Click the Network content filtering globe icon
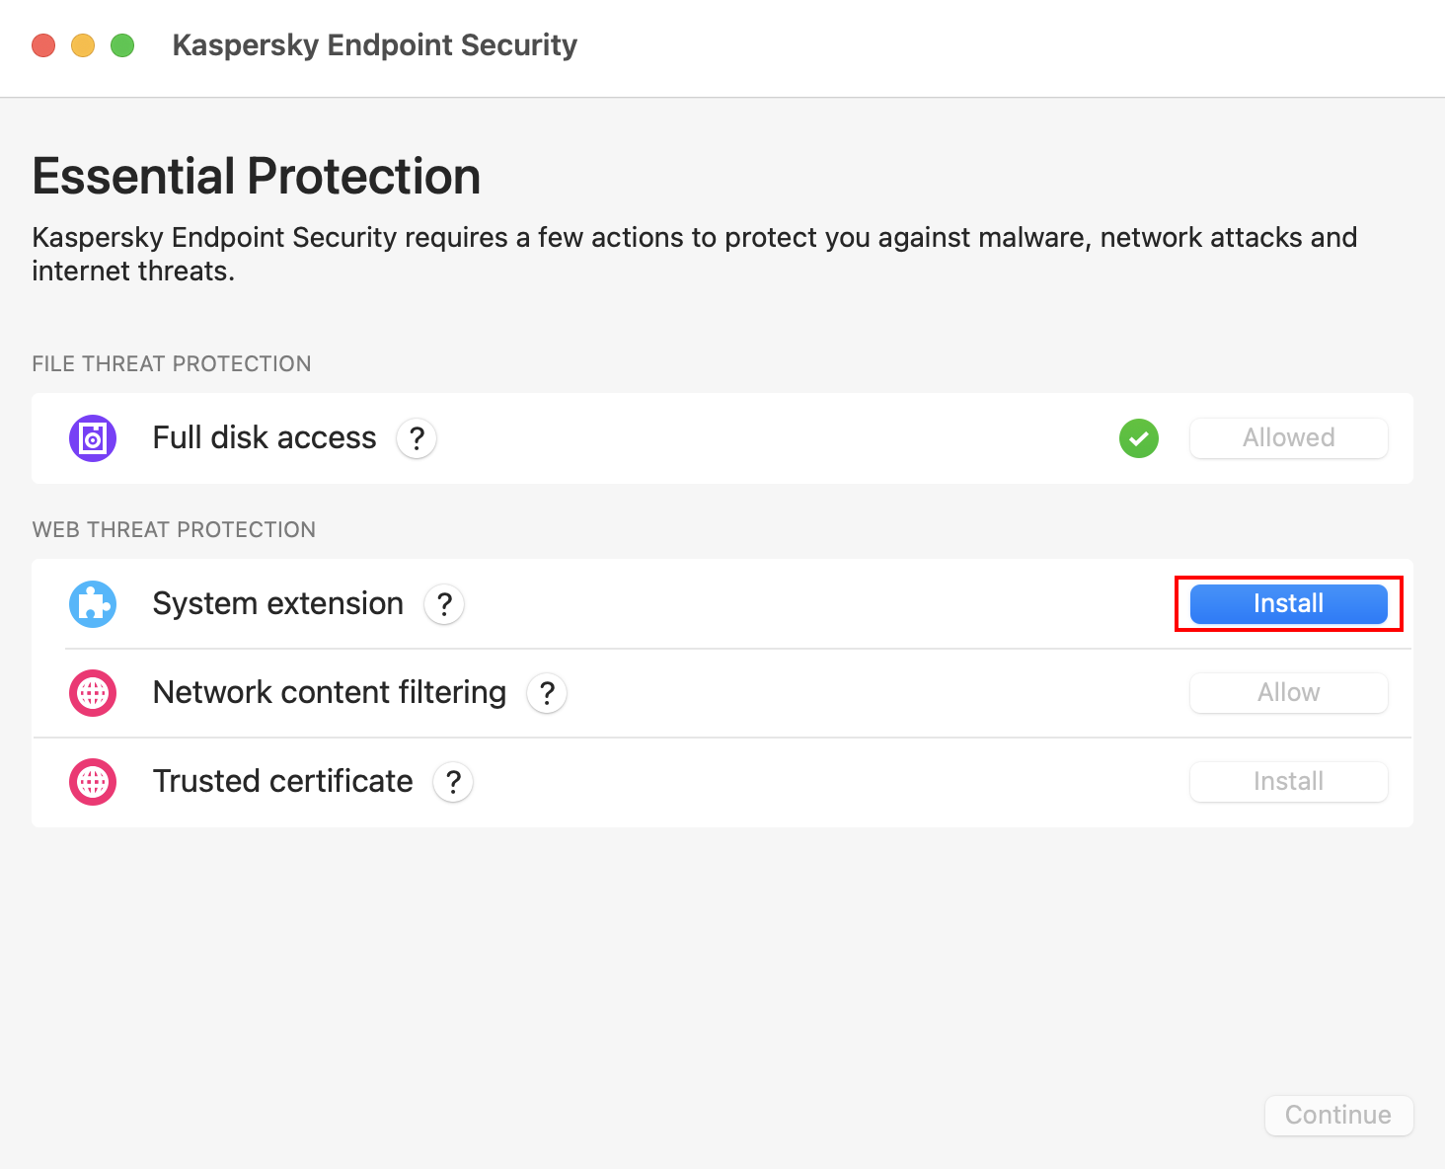The image size is (1445, 1169). [x=93, y=693]
